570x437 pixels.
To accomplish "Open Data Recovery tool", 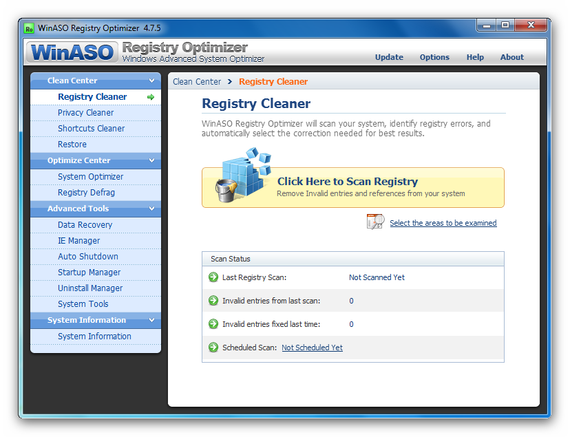I will pyautogui.click(x=96, y=225).
